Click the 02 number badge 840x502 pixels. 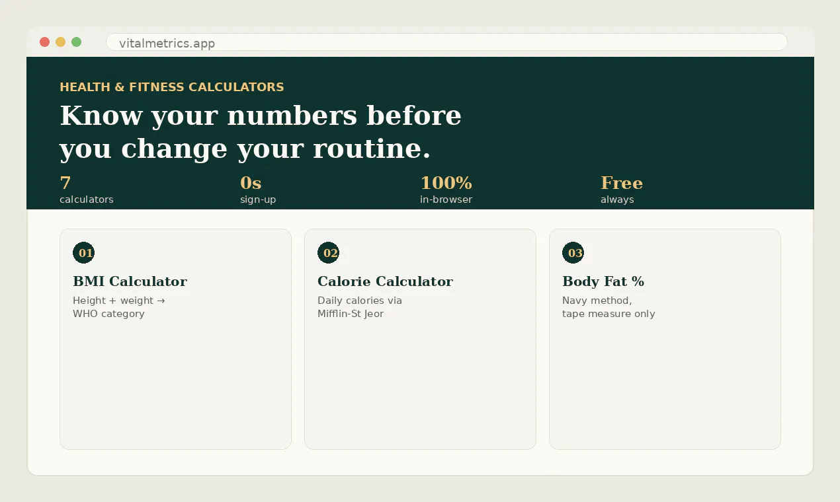pyautogui.click(x=329, y=253)
